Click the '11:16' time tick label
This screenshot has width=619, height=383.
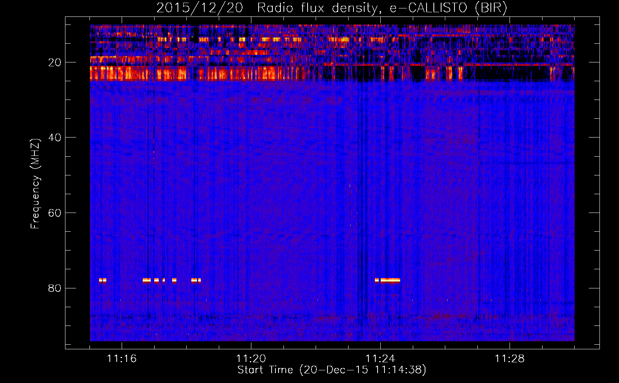point(122,359)
